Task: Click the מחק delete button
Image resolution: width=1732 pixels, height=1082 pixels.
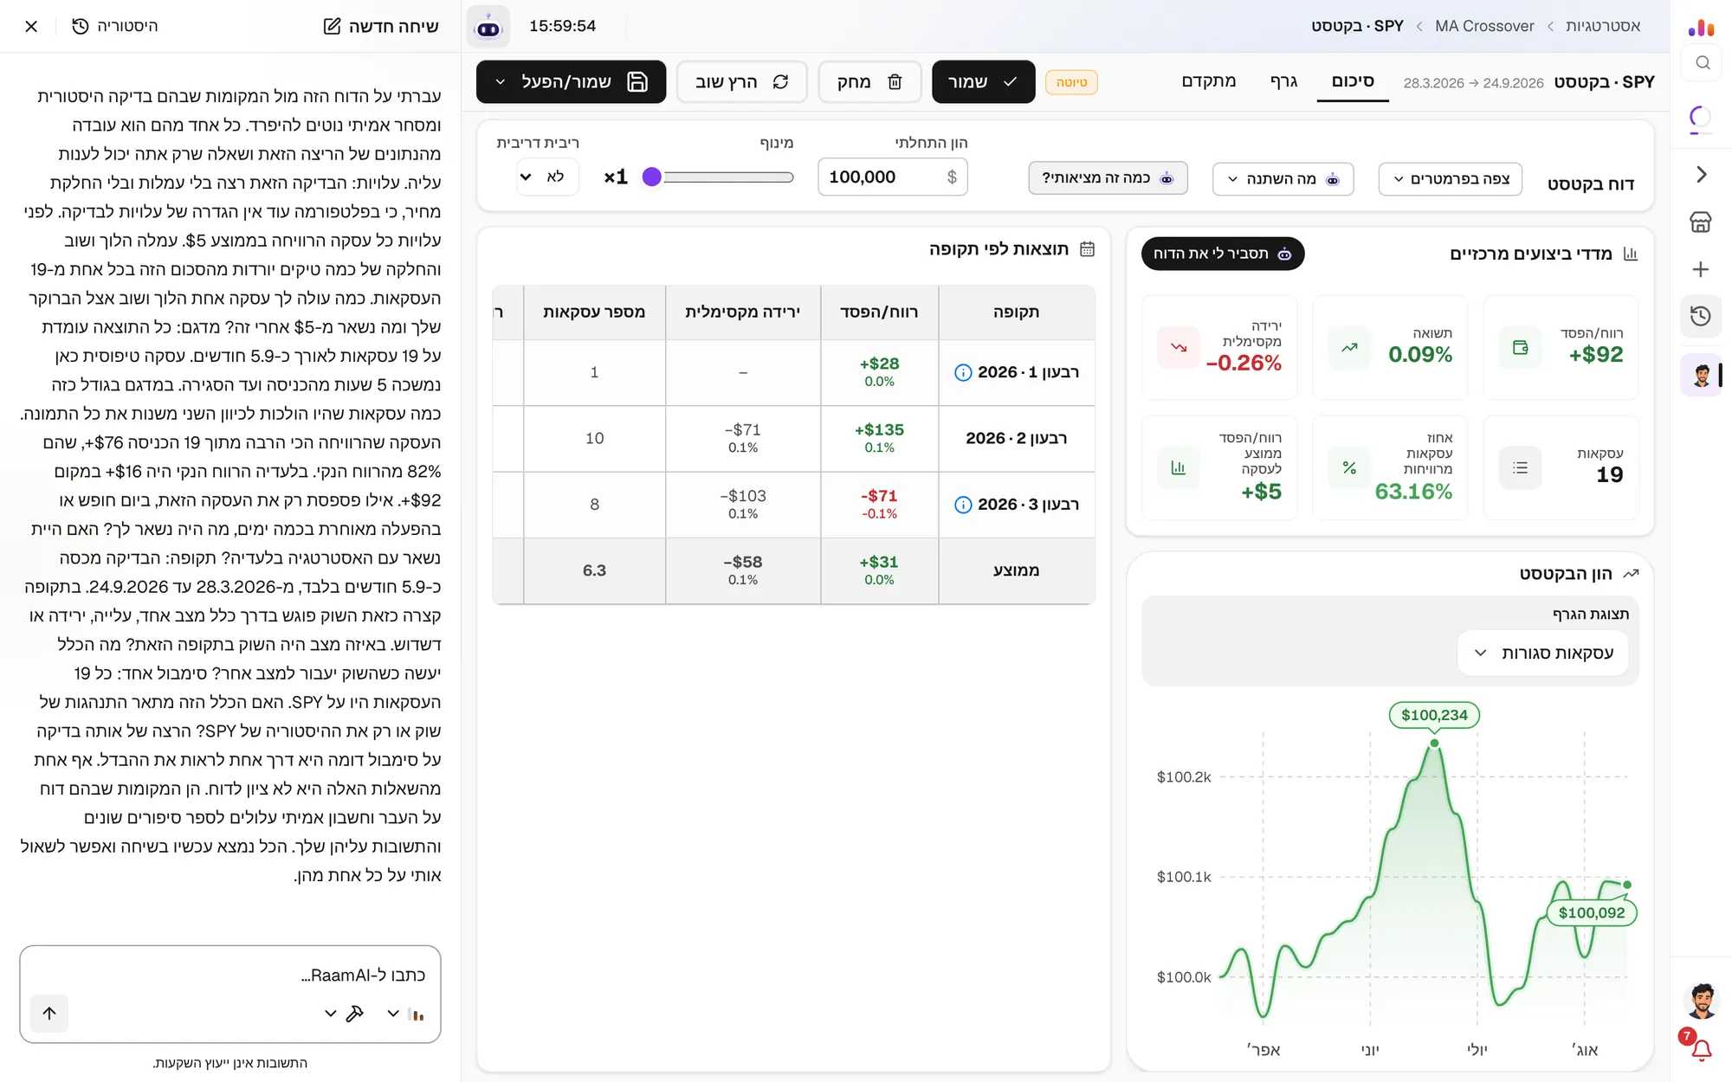Action: (869, 81)
